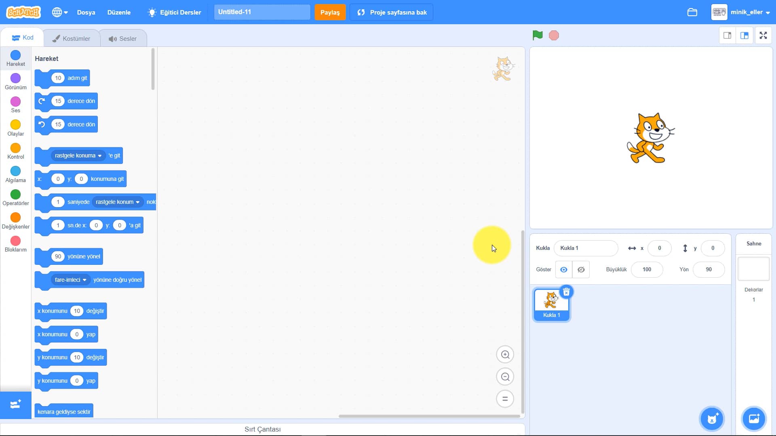Reset workspace zoom with equals icon
Screen dimensions: 776x436
click(x=505, y=399)
